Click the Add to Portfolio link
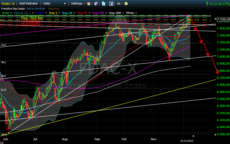This screenshot has height=144, width=230. 36,9
